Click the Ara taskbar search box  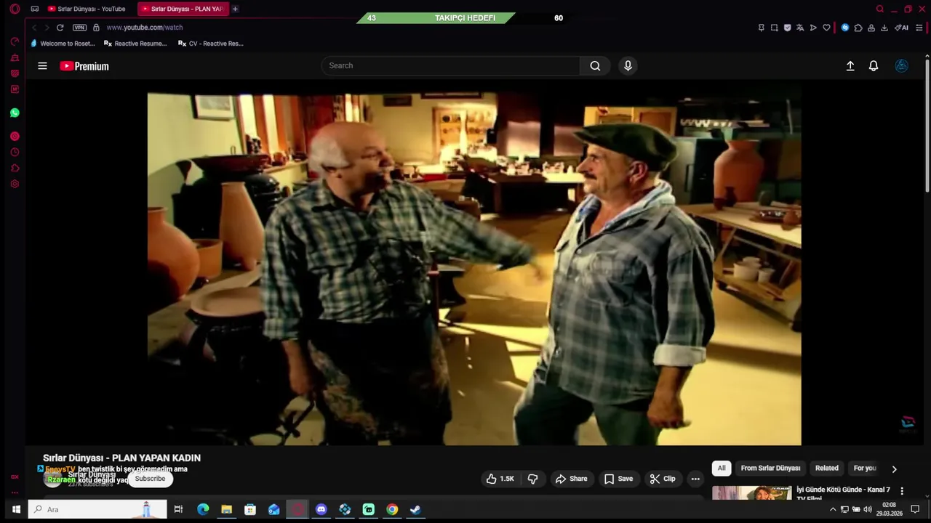pyautogui.click(x=97, y=509)
